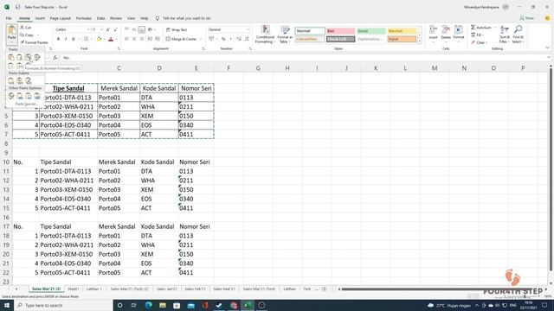Open the font name dropdown
Viewport: 554px width, 311px height.
88,30
